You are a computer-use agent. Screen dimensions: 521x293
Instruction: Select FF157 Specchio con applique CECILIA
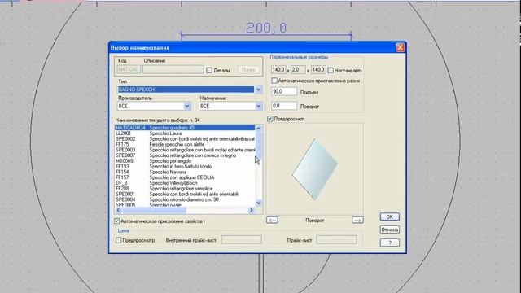[x=185, y=177]
